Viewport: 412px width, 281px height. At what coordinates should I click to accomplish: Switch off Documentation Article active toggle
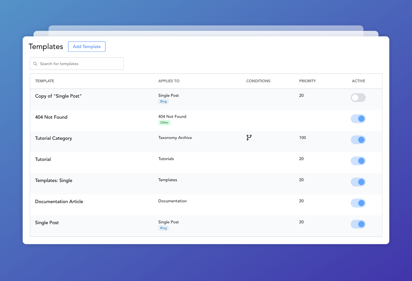tap(358, 203)
